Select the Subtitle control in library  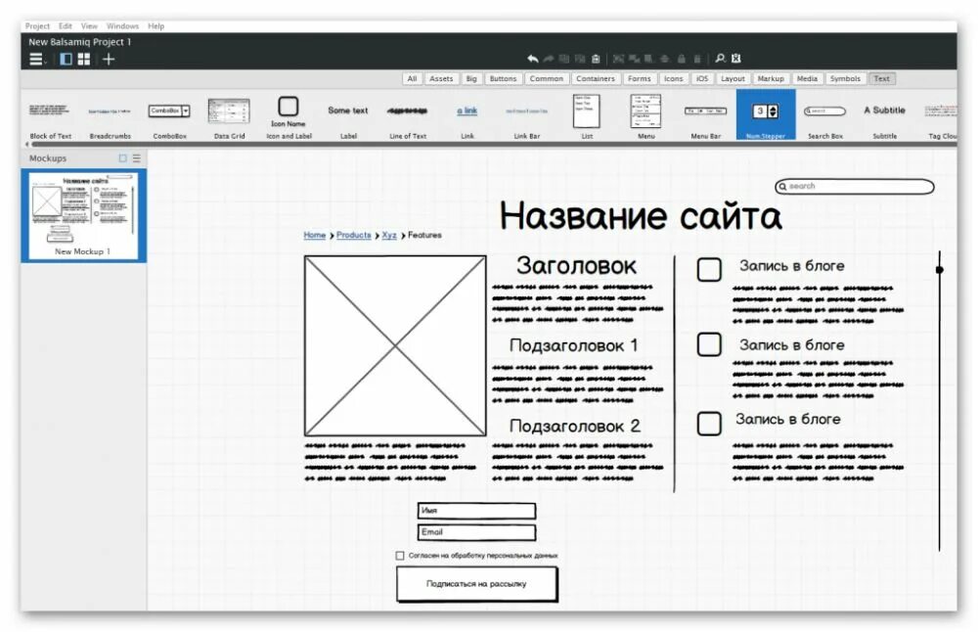click(884, 116)
